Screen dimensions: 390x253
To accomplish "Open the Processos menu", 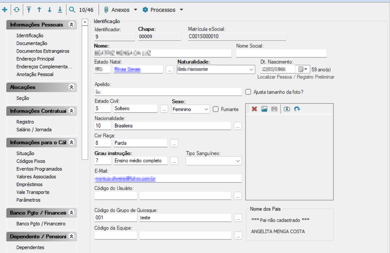I will click(163, 10).
